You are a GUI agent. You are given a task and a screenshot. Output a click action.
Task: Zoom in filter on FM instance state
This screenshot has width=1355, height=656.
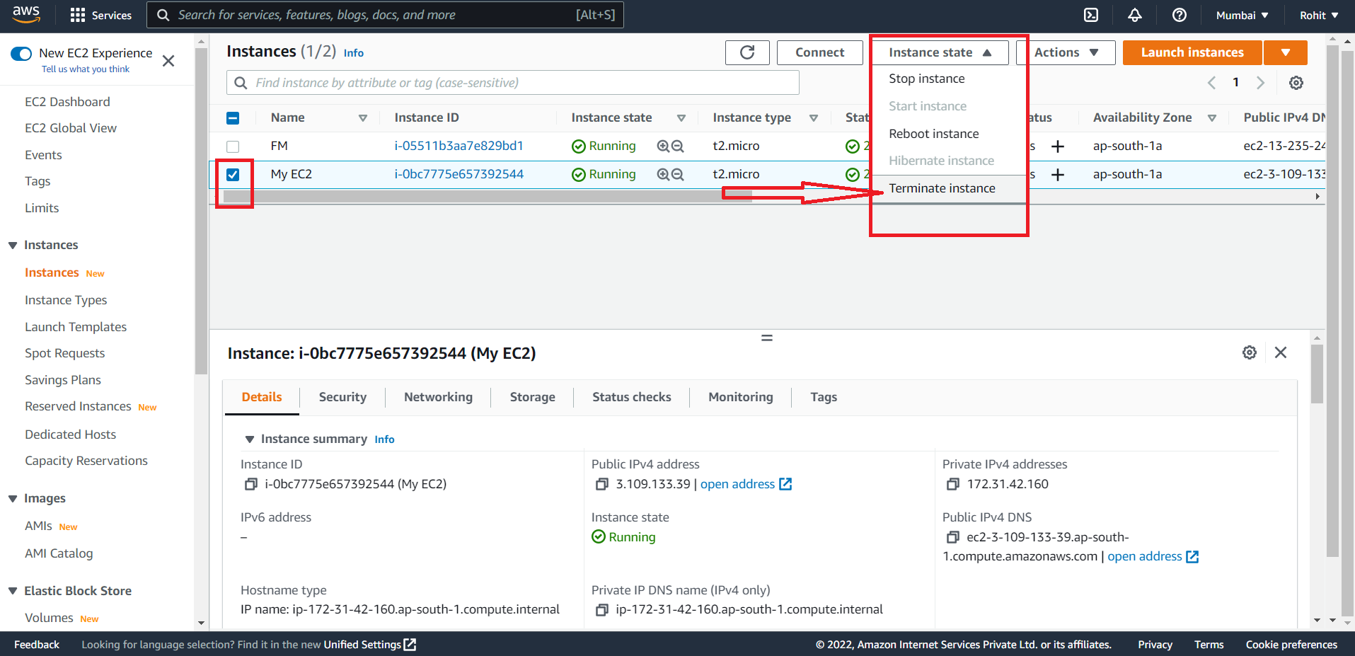click(x=663, y=146)
